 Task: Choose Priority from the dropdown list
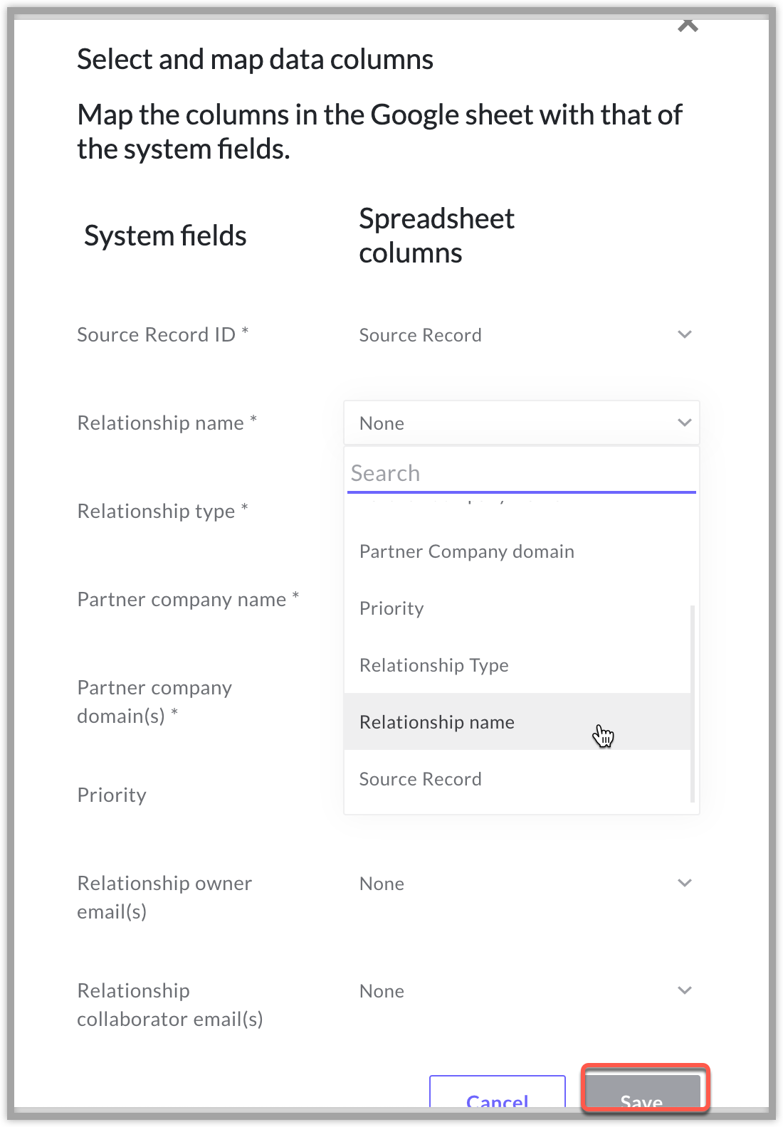click(391, 608)
